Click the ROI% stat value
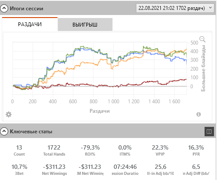The width and height of the screenshot is (217, 180). (x=90, y=147)
